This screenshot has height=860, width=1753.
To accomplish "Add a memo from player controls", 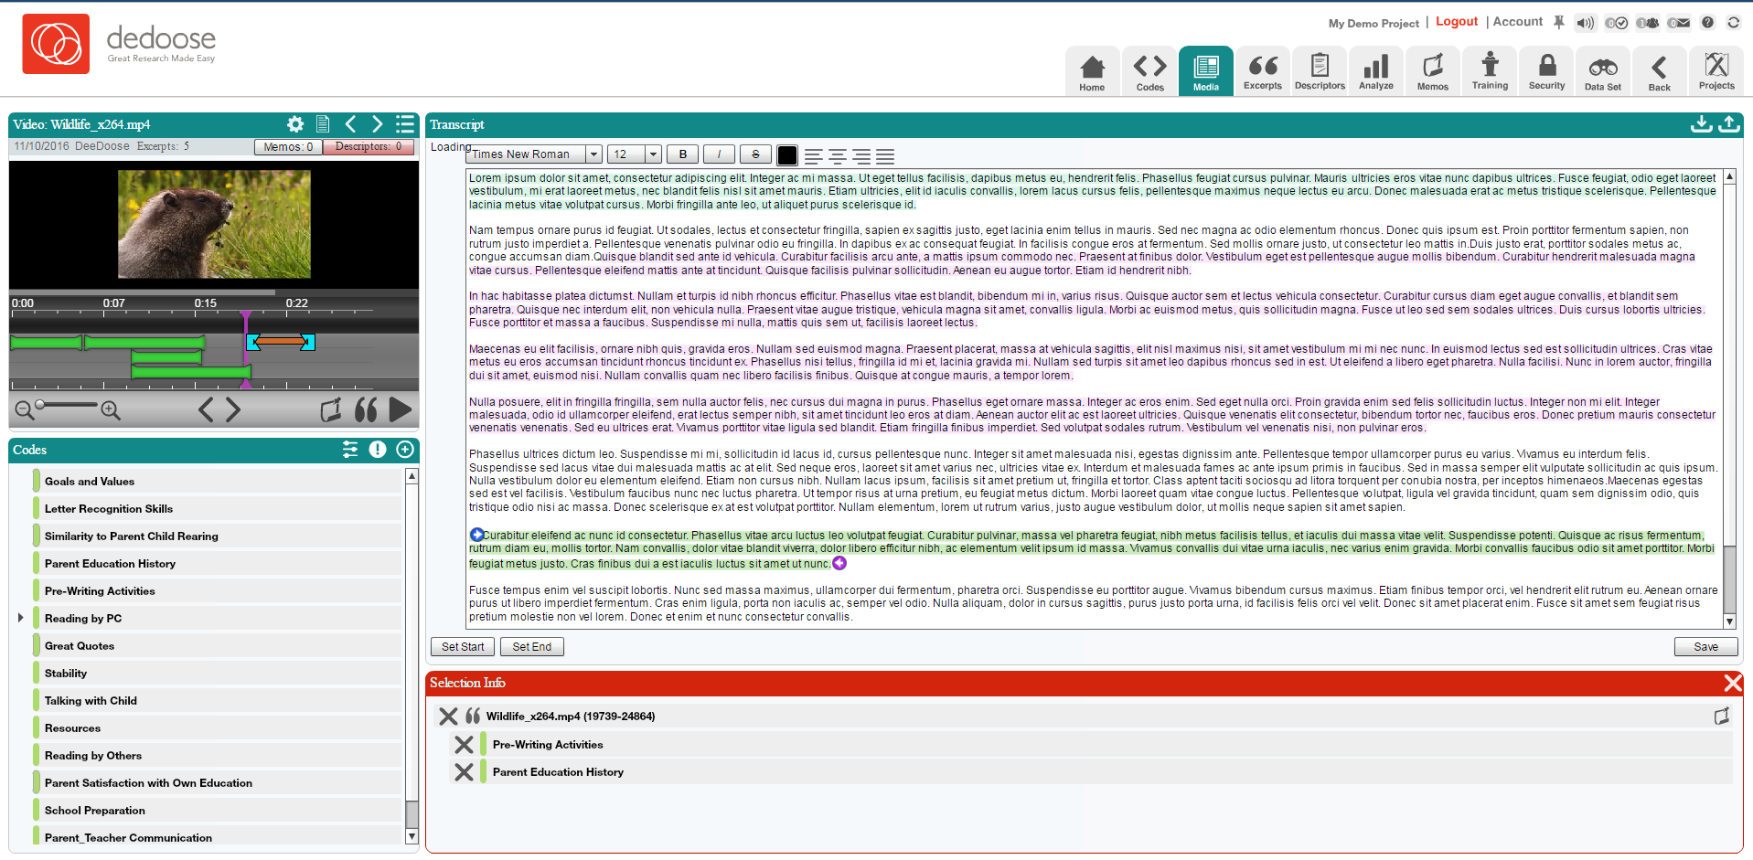I will click(331, 410).
